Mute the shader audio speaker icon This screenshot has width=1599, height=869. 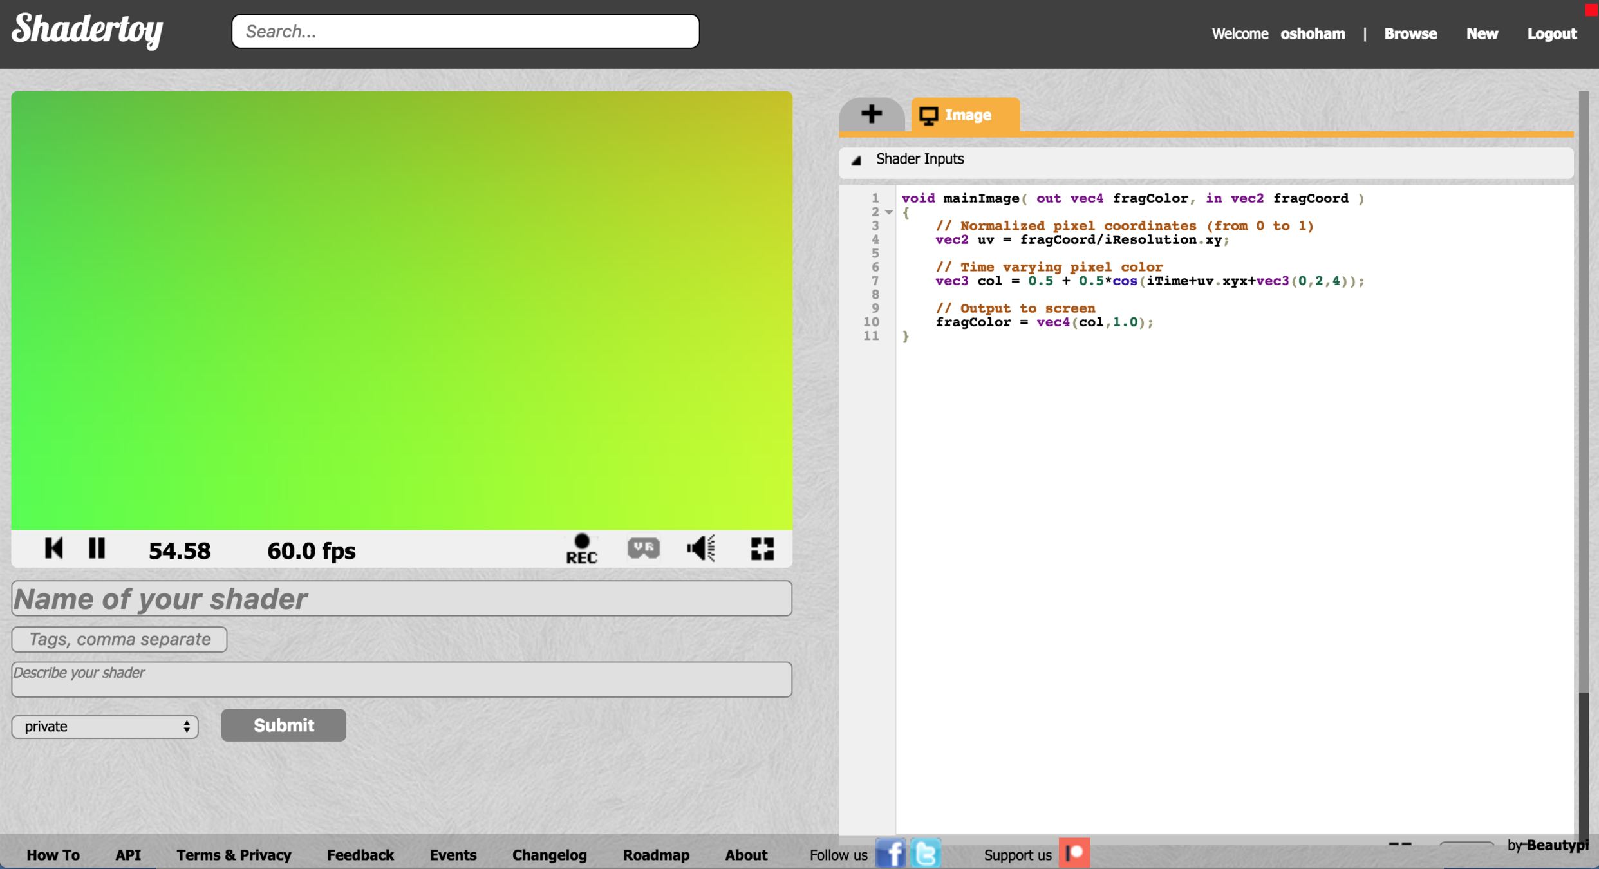pos(700,548)
